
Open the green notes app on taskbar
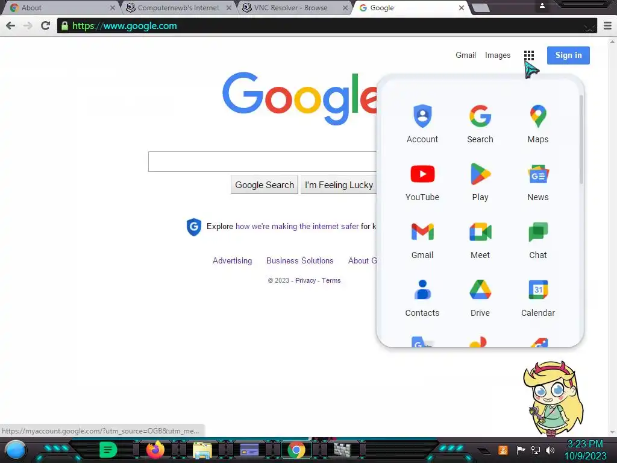108,450
